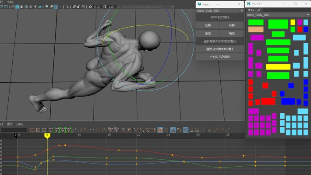Click the tan orange rectangle in selector
311x175 pixels.
[256, 29]
